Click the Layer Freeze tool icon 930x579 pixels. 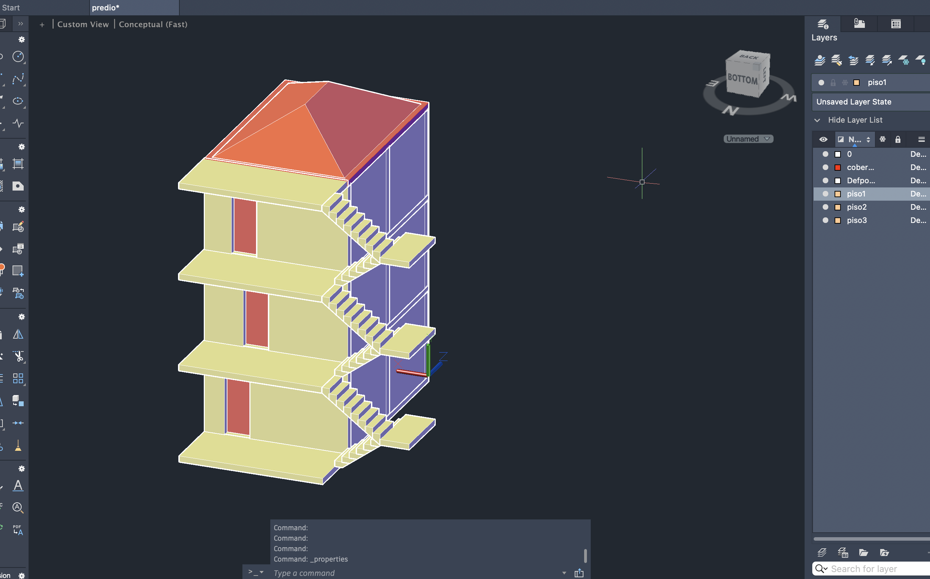[904, 60]
